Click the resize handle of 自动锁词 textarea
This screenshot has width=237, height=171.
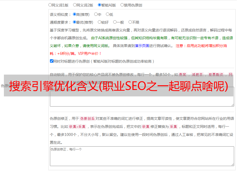point(232,104)
